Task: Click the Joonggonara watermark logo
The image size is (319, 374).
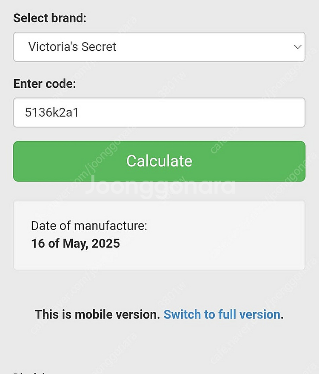Action: pos(160,186)
